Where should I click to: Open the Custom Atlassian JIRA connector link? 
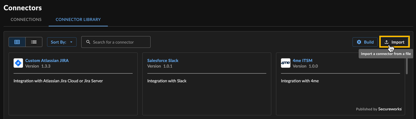47,61
